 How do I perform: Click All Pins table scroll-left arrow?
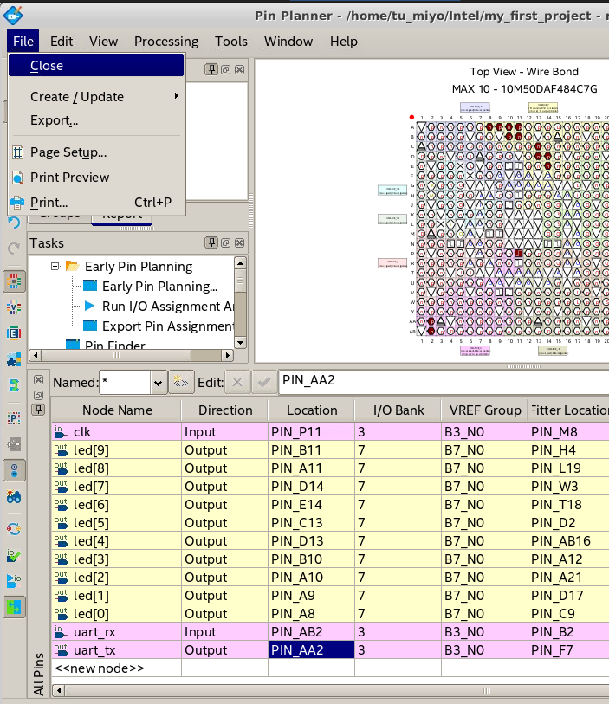coord(58,690)
